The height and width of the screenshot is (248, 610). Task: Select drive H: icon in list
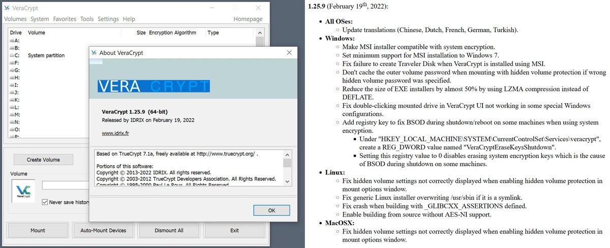(12, 78)
